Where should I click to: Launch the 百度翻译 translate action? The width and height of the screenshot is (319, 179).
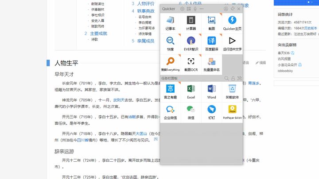click(212, 44)
